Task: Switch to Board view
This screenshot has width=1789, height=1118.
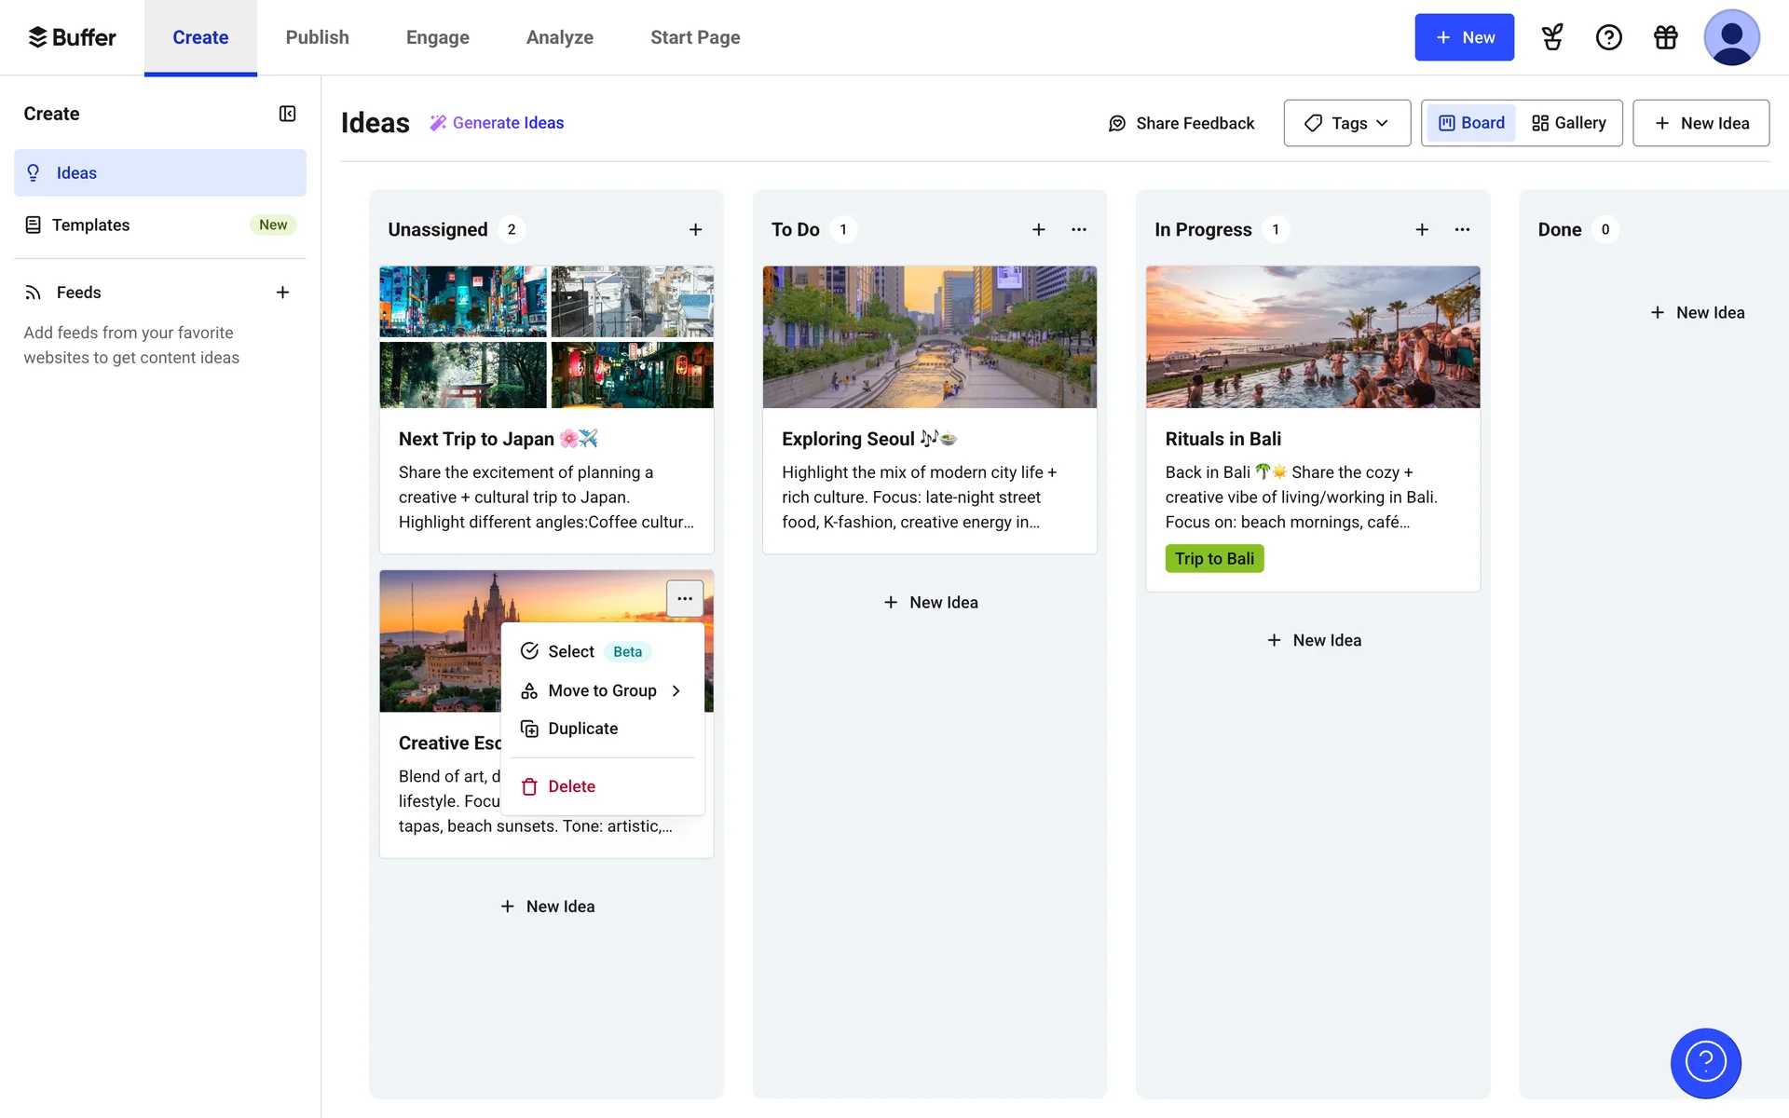Action: click(x=1471, y=123)
